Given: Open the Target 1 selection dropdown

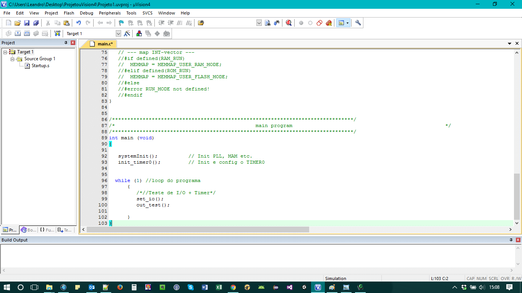Looking at the screenshot, I should (x=118, y=34).
